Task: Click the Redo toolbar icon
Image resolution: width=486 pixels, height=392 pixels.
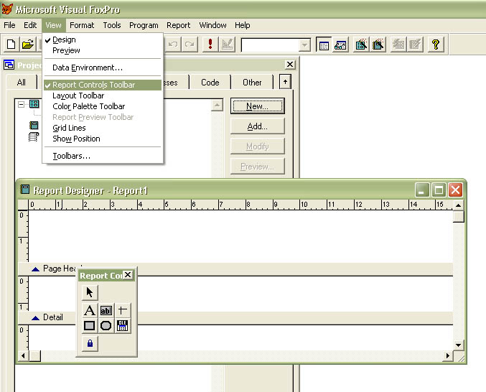Action: point(190,45)
